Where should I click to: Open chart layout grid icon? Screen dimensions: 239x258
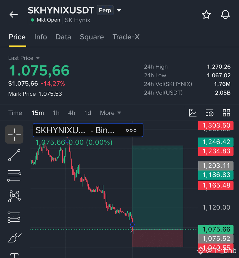pyautogui.click(x=226, y=113)
